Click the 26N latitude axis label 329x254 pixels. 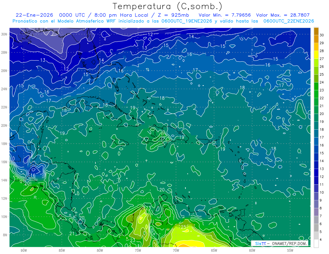(4, 71)
